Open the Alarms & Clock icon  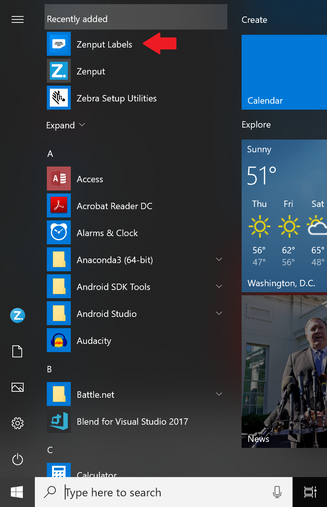[x=59, y=233]
